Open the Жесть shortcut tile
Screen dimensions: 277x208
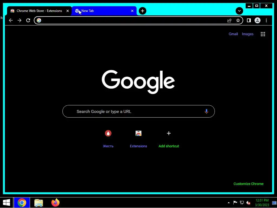click(x=108, y=138)
